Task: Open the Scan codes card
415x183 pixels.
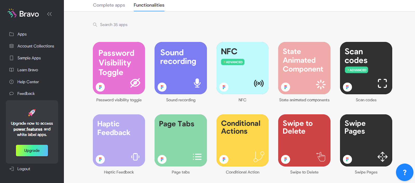Action: 366,68
